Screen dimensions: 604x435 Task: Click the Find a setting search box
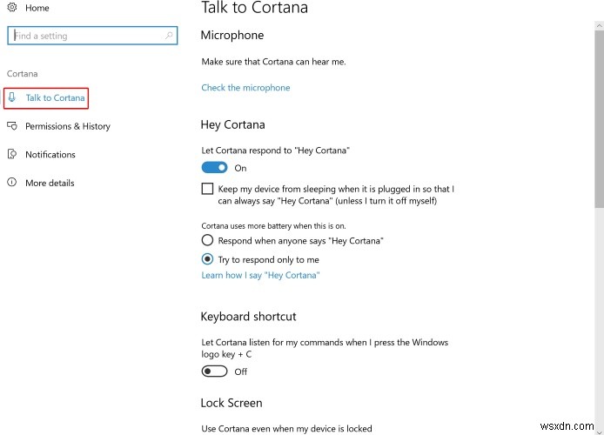tap(92, 36)
